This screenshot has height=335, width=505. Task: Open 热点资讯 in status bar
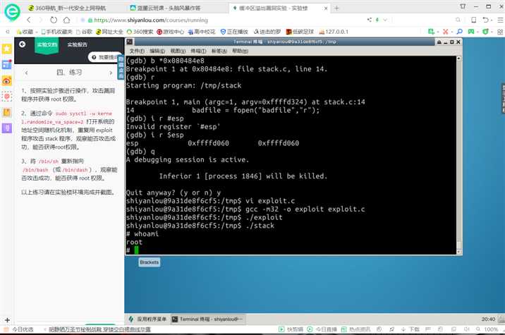(355, 329)
